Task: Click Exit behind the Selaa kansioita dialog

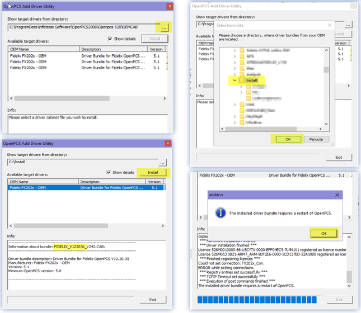Action: pos(339,157)
